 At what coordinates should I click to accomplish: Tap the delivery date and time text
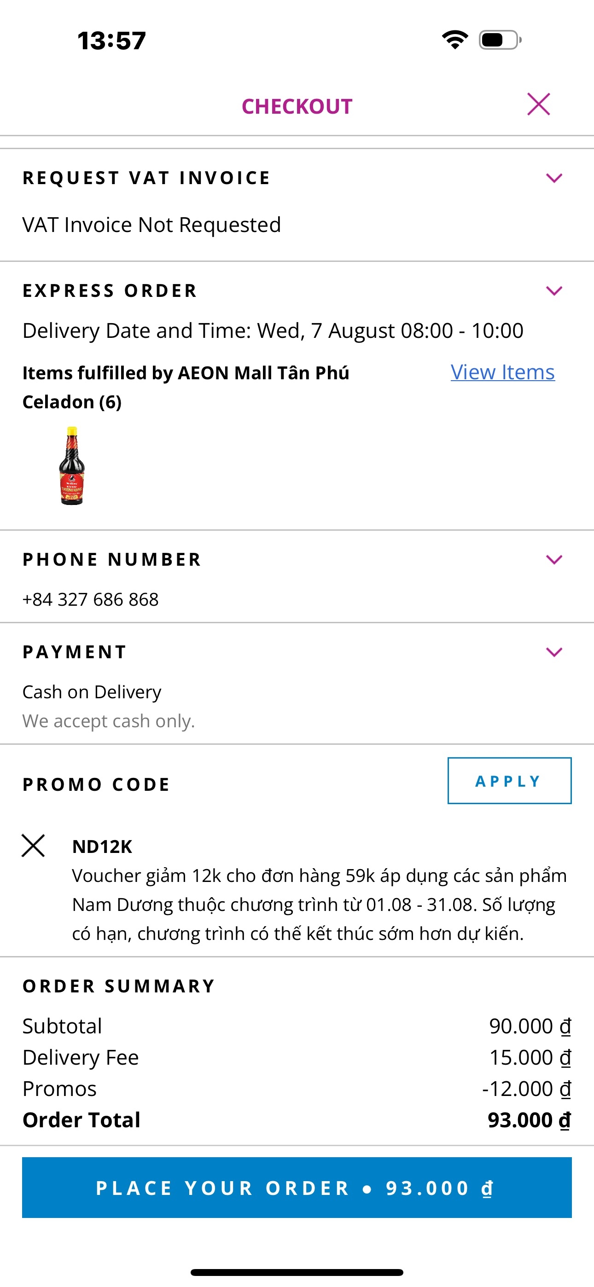pos(273,331)
